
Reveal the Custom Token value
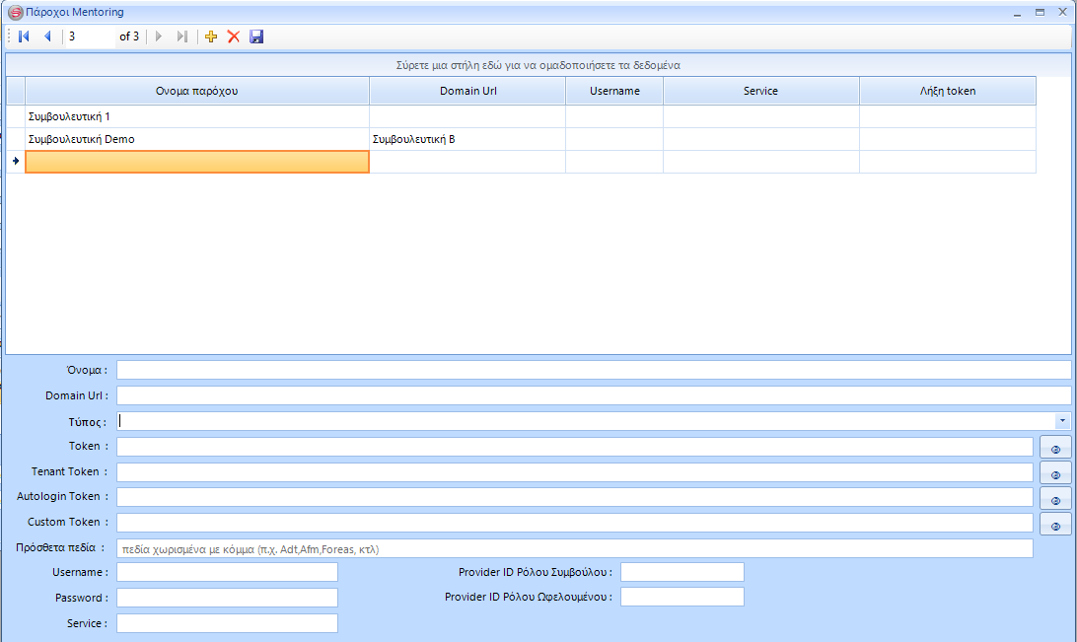[1055, 524]
